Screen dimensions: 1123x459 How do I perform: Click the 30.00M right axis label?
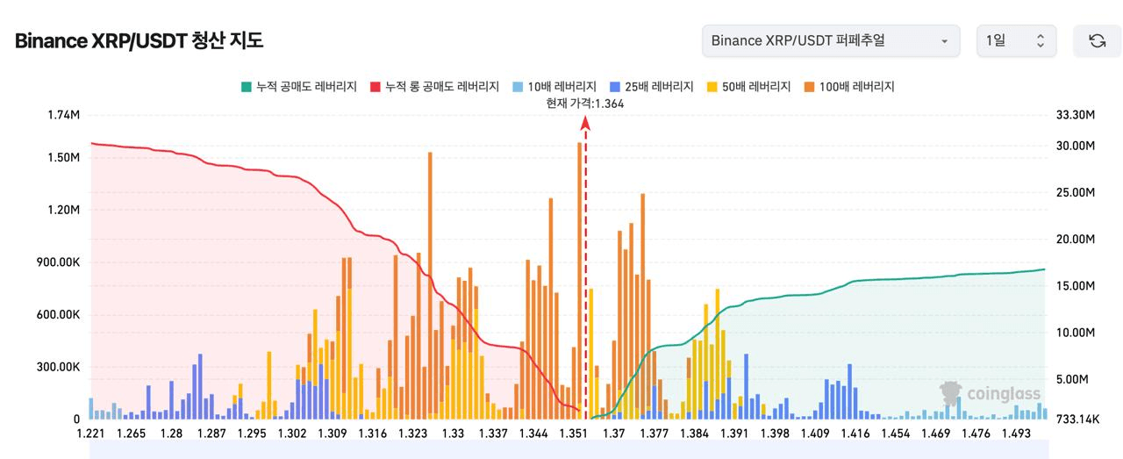click(x=1075, y=146)
